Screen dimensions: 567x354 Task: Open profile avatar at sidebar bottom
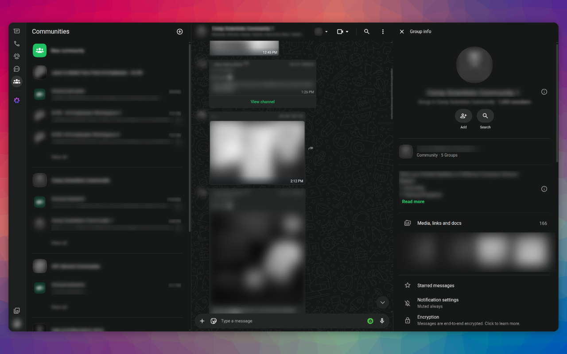point(17,323)
